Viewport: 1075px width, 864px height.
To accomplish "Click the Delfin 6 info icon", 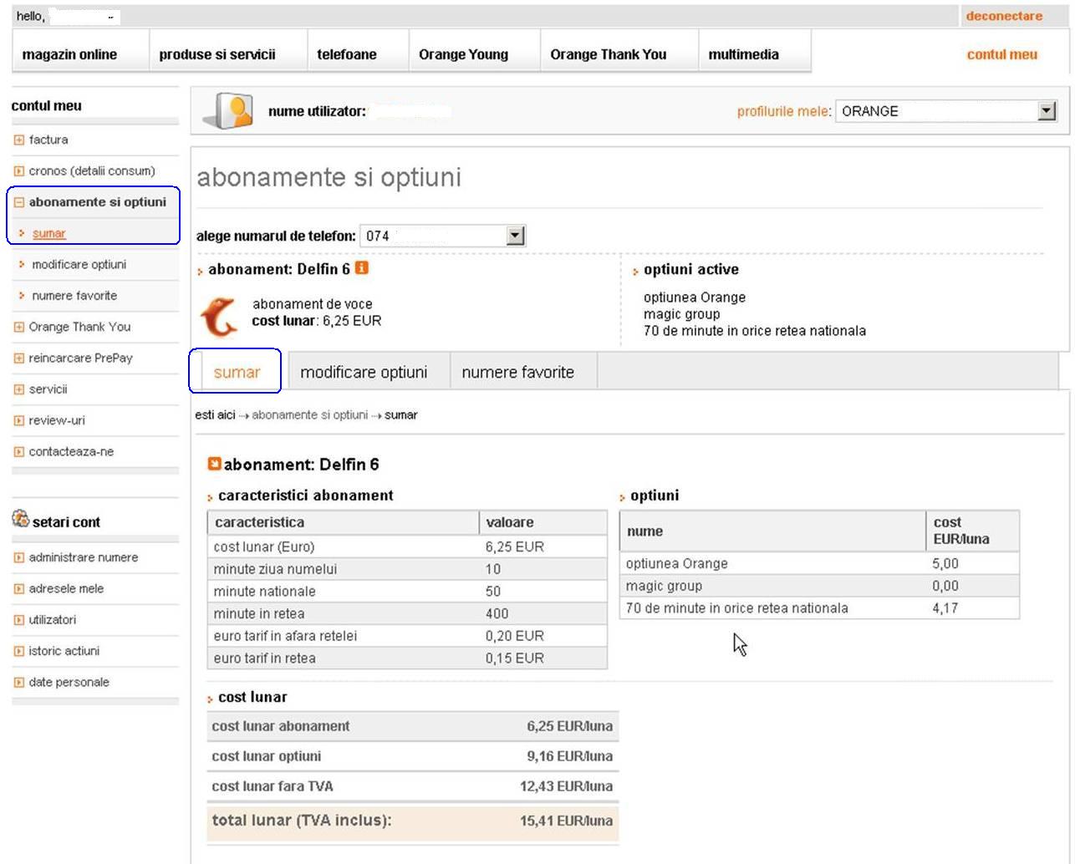I will pyautogui.click(x=361, y=268).
